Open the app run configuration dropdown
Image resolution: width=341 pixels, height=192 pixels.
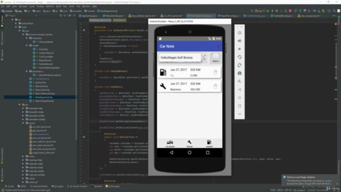(x=260, y=11)
